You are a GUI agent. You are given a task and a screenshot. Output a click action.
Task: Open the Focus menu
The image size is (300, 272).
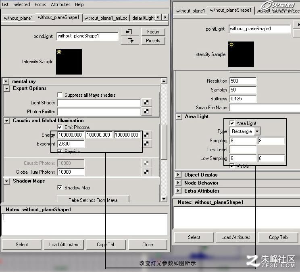pyautogui.click(x=40, y=4)
